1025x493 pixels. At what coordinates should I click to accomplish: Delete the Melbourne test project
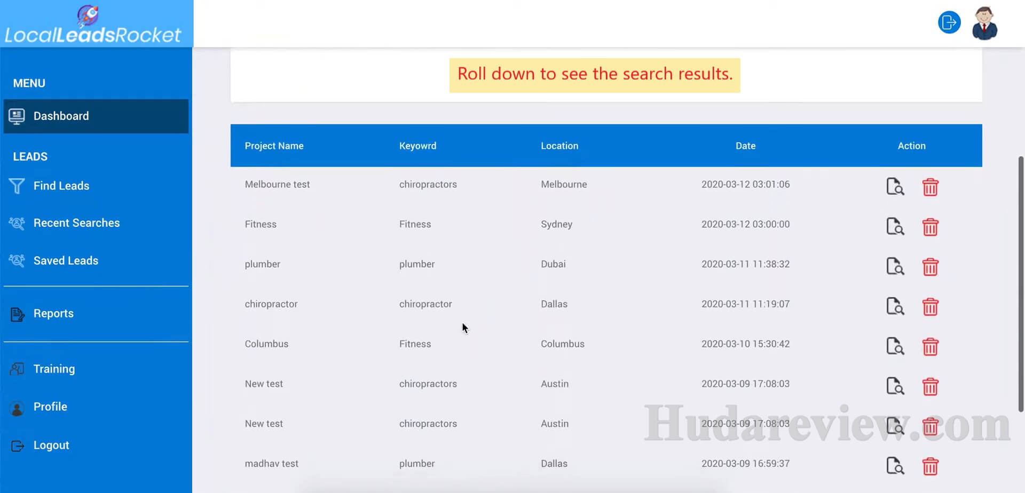point(930,187)
